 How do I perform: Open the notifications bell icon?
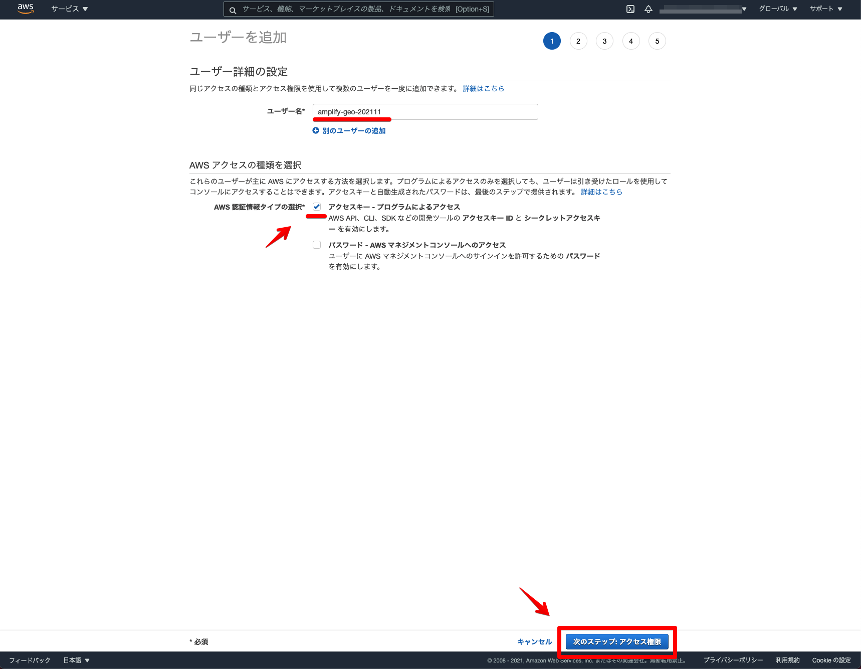649,9
